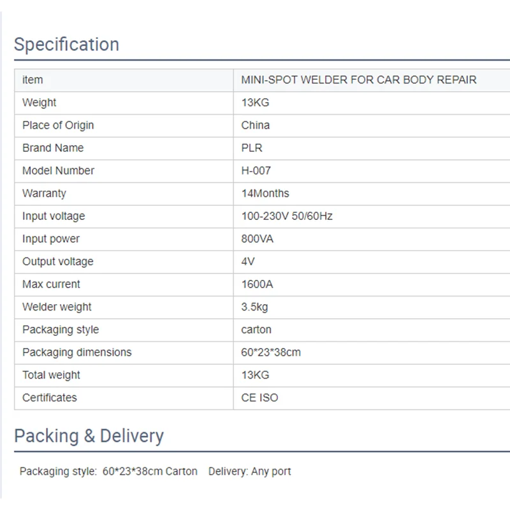Screen dimensions: 510x510
Task: Click the 1600A max current value
Action: pos(257,284)
